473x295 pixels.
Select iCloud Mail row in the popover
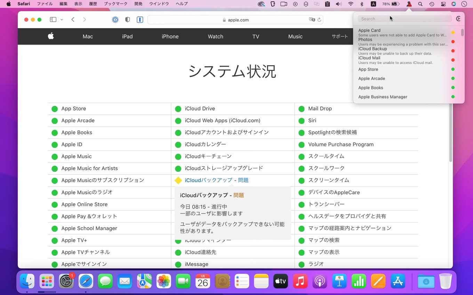(407, 60)
